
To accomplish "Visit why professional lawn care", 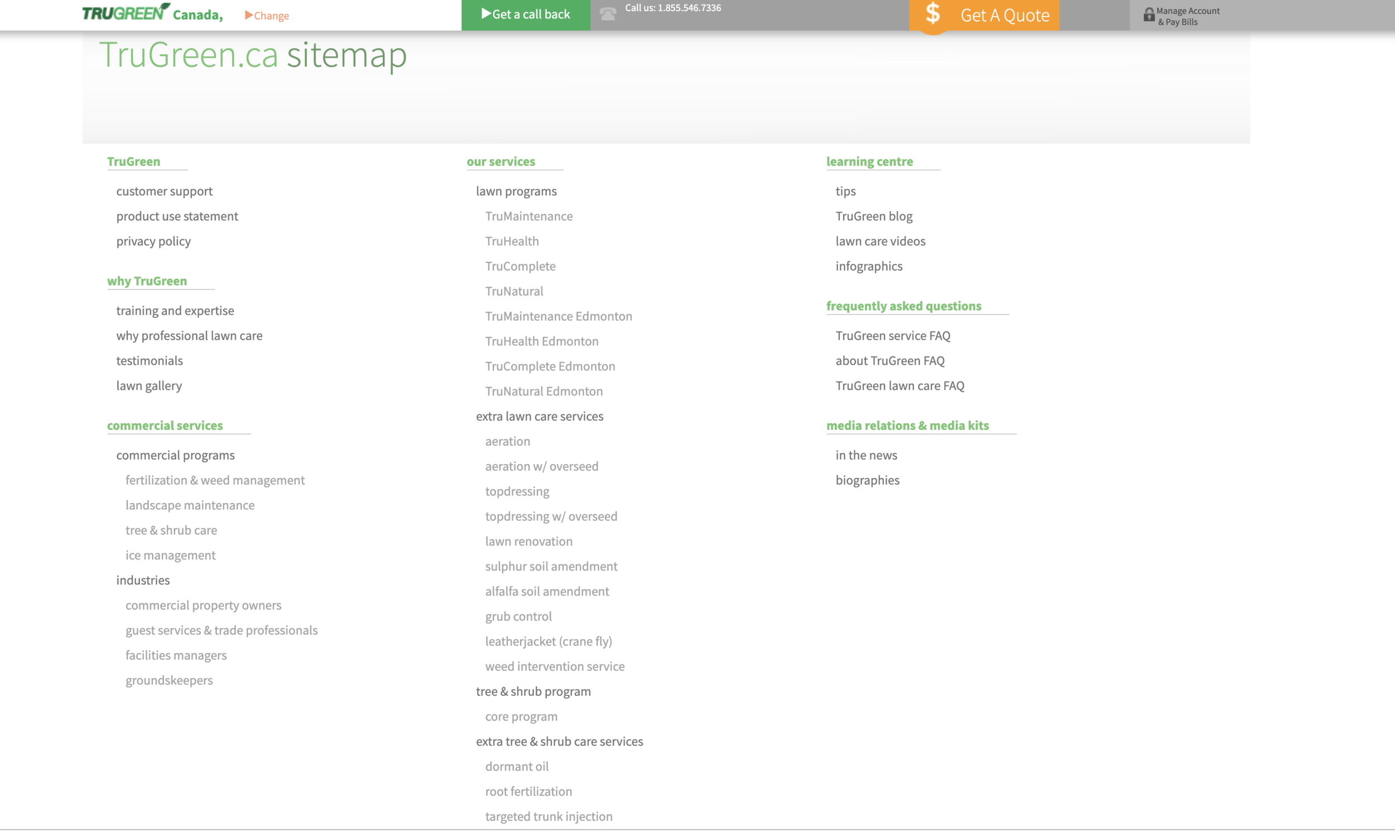I will (189, 336).
